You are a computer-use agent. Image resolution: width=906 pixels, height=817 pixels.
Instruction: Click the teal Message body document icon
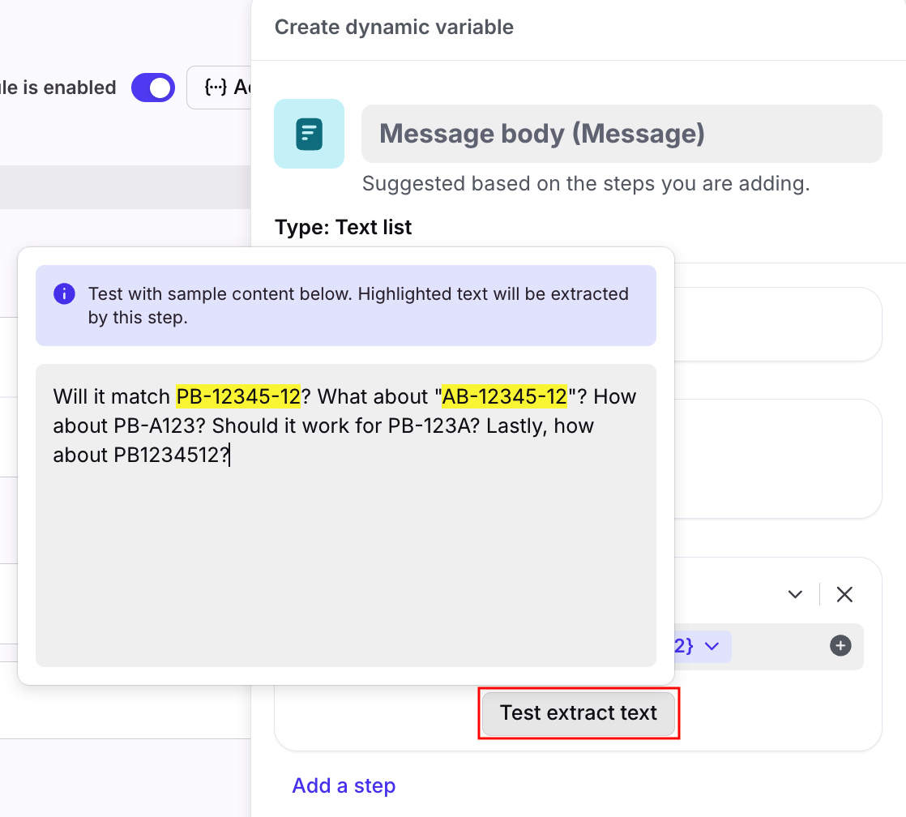click(x=309, y=134)
